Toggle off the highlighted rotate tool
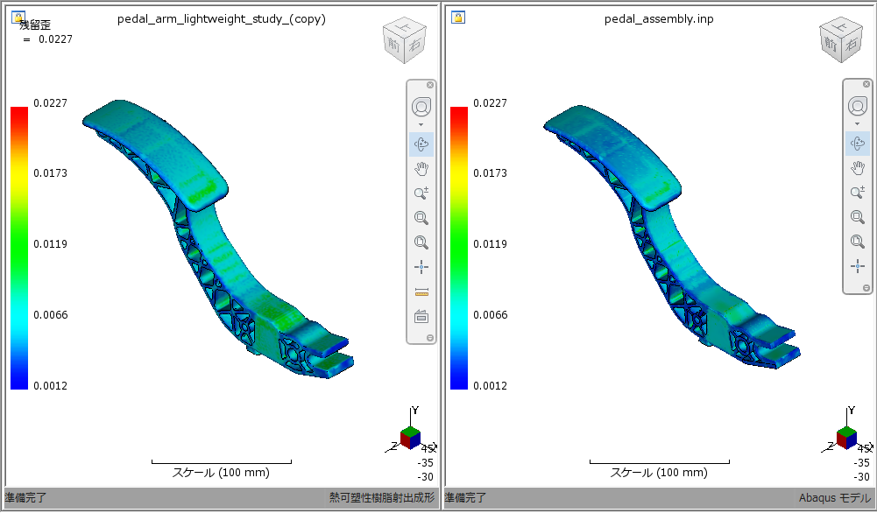 421,144
